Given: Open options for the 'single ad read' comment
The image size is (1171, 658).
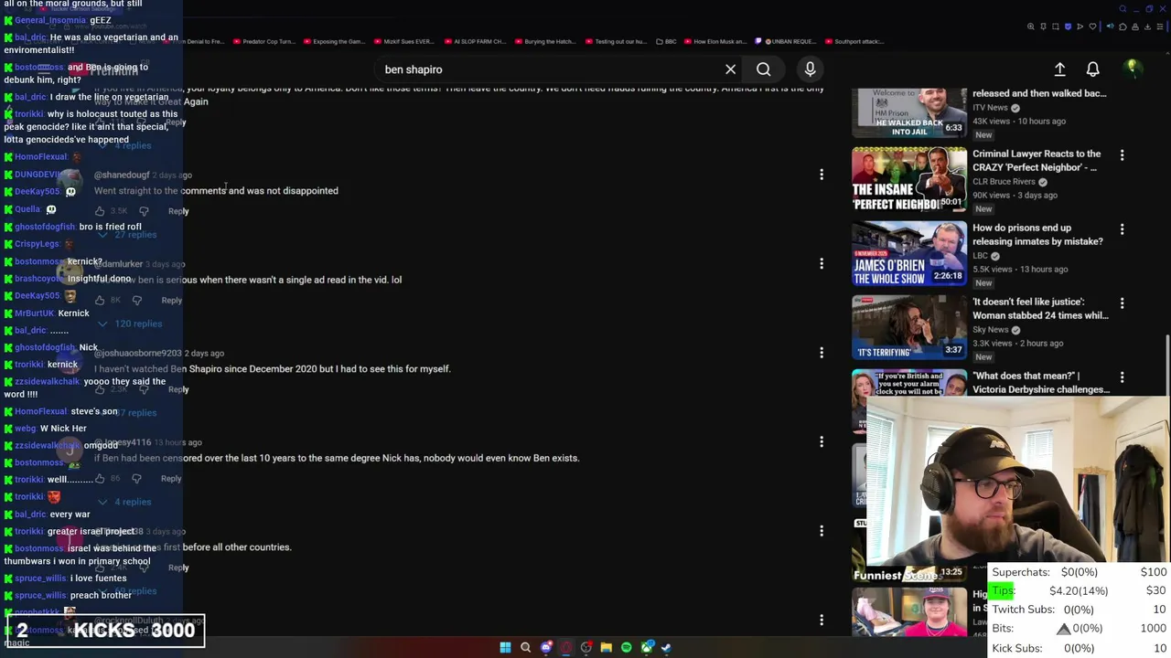Looking at the screenshot, I should (822, 263).
